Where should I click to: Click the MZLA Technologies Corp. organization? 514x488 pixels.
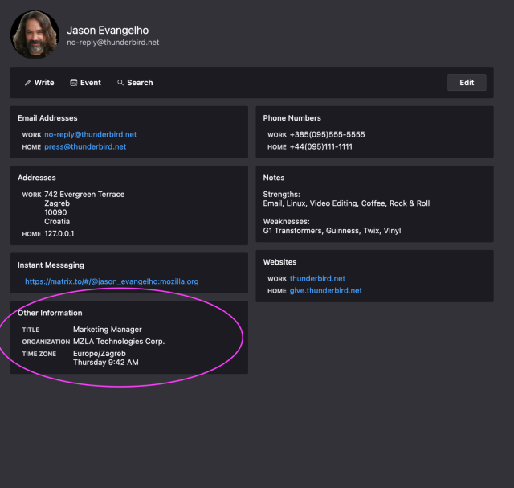pos(118,342)
